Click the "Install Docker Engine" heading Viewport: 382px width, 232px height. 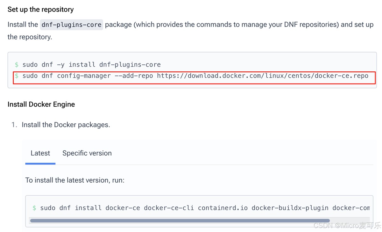41,105
